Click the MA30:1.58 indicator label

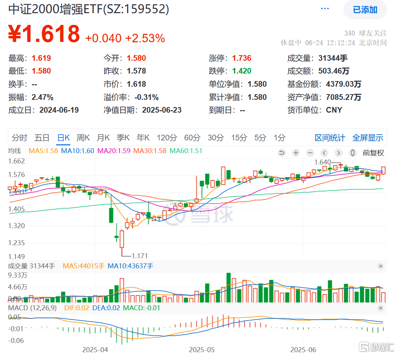coord(150,151)
